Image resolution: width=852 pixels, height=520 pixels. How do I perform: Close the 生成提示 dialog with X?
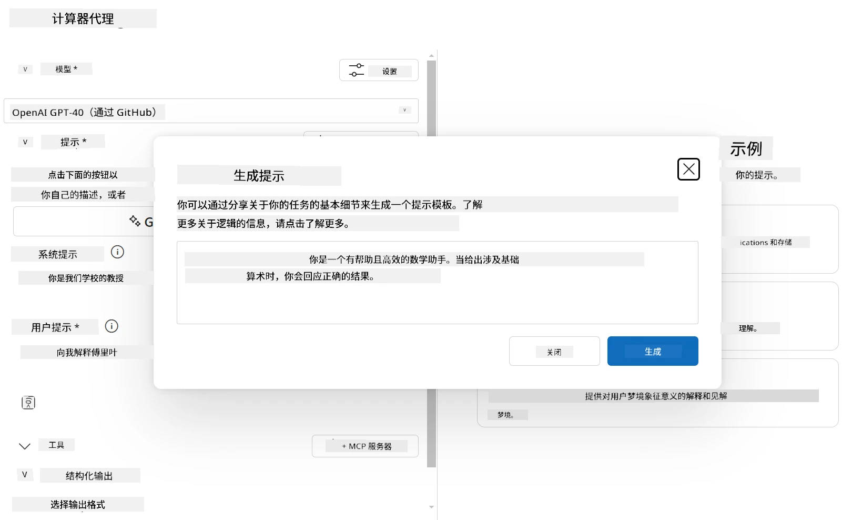pyautogui.click(x=688, y=169)
